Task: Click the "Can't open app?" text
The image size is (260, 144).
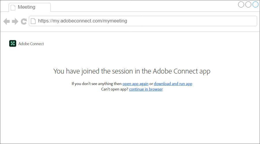Action: (x=115, y=89)
